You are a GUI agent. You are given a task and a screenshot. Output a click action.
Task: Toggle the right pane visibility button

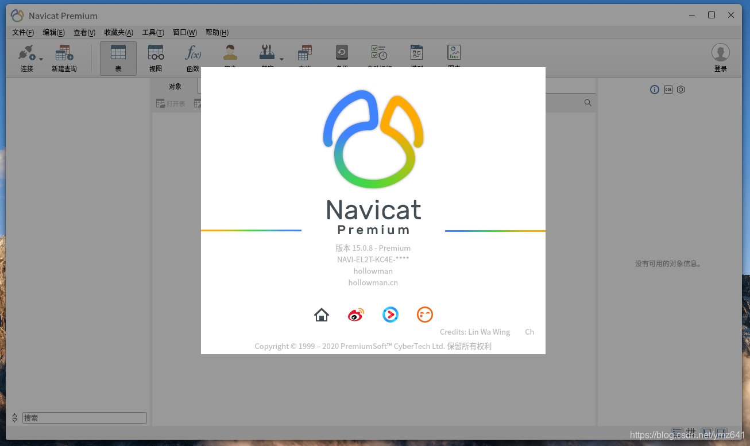point(721,432)
